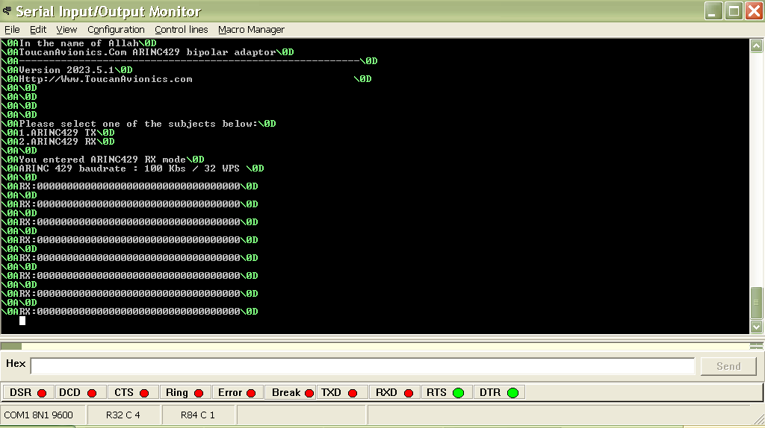Click the terminal scrollbar down arrow
Image resolution: width=765 pixels, height=428 pixels.
point(757,327)
